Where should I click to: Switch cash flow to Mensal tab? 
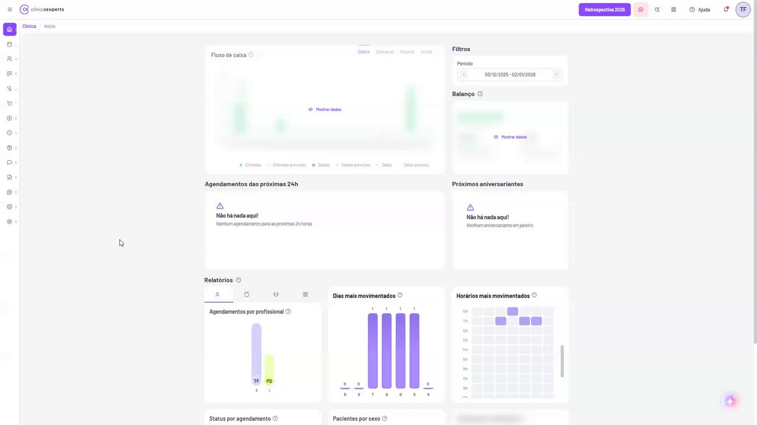point(407,52)
